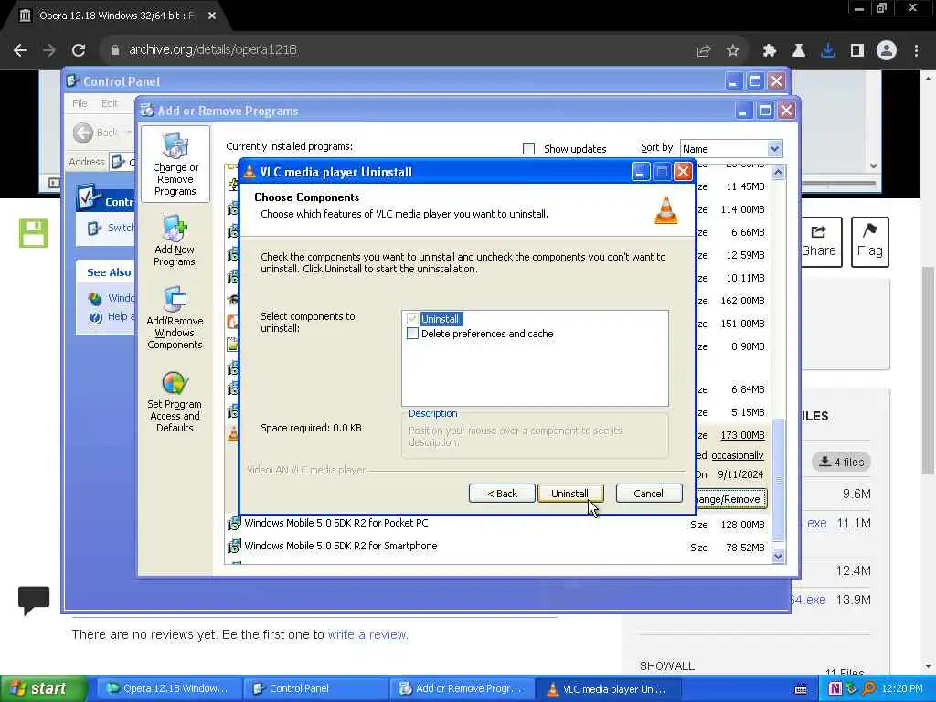936x702 pixels.
Task: Click the occasionally usage link
Action: point(738,455)
